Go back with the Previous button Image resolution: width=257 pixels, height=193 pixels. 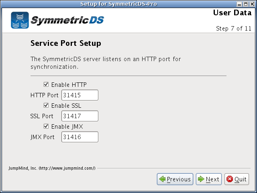(x=175, y=179)
